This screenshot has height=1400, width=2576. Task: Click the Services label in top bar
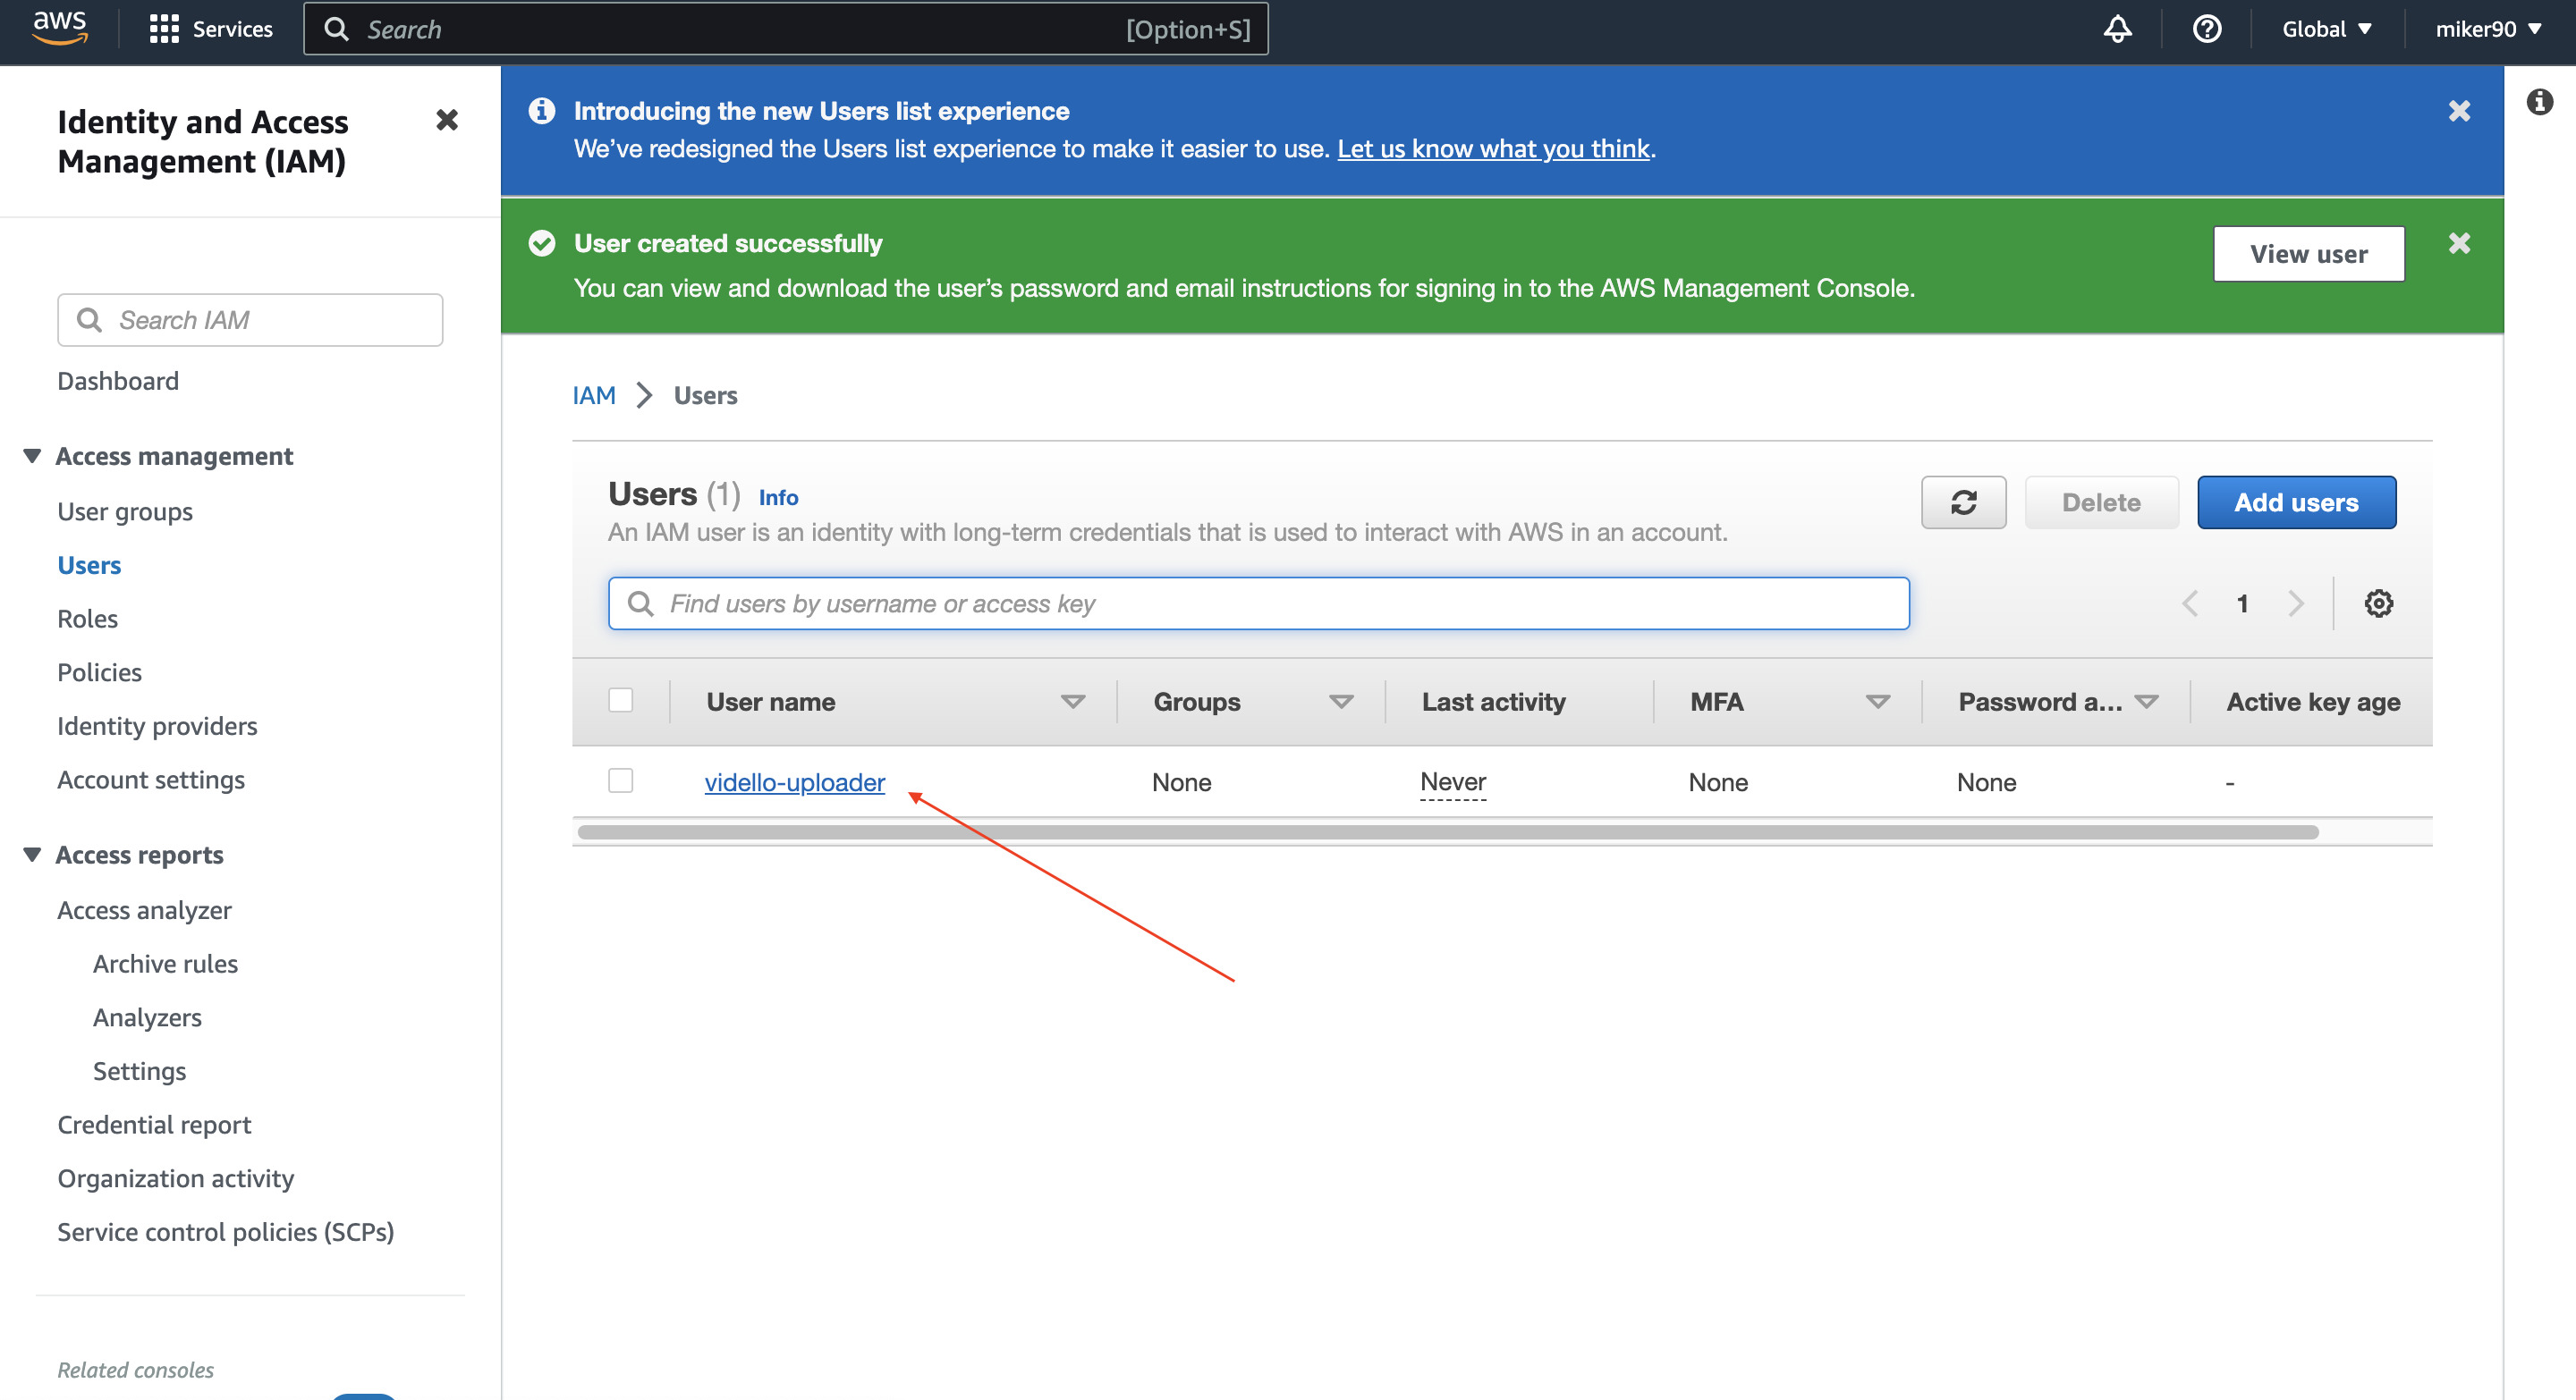(x=232, y=29)
